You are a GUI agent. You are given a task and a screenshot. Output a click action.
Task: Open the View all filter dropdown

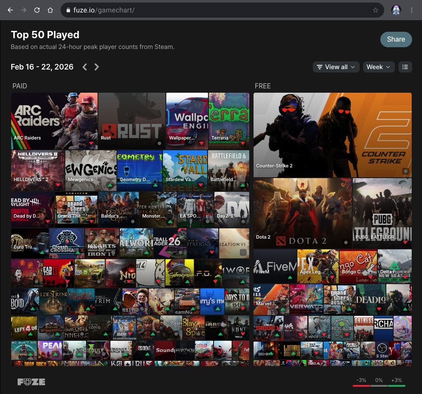[336, 67]
